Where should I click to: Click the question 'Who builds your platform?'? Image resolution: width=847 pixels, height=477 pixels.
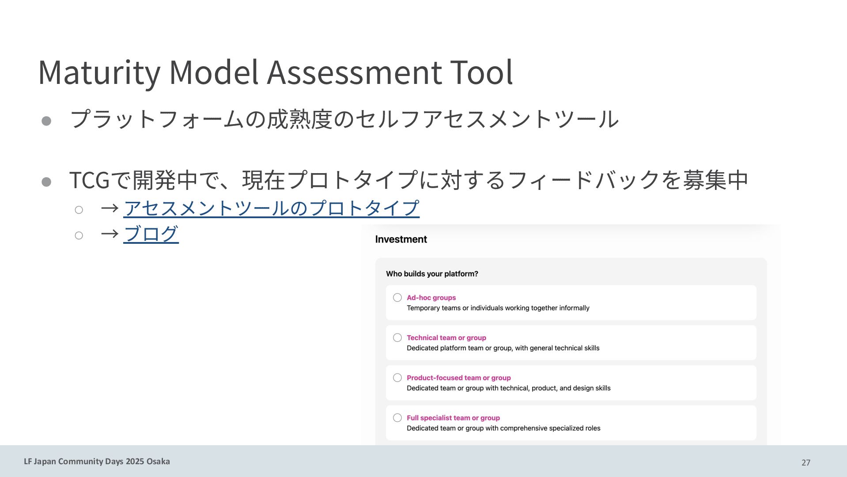[x=432, y=274]
